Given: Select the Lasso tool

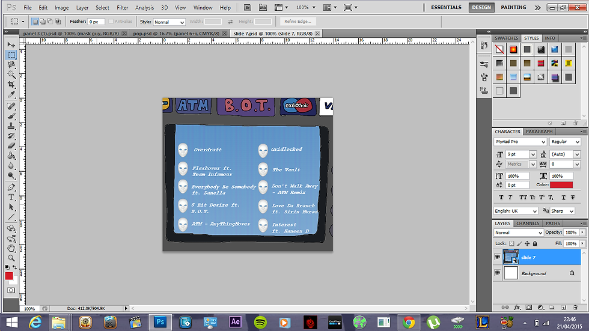Looking at the screenshot, I should coord(11,64).
